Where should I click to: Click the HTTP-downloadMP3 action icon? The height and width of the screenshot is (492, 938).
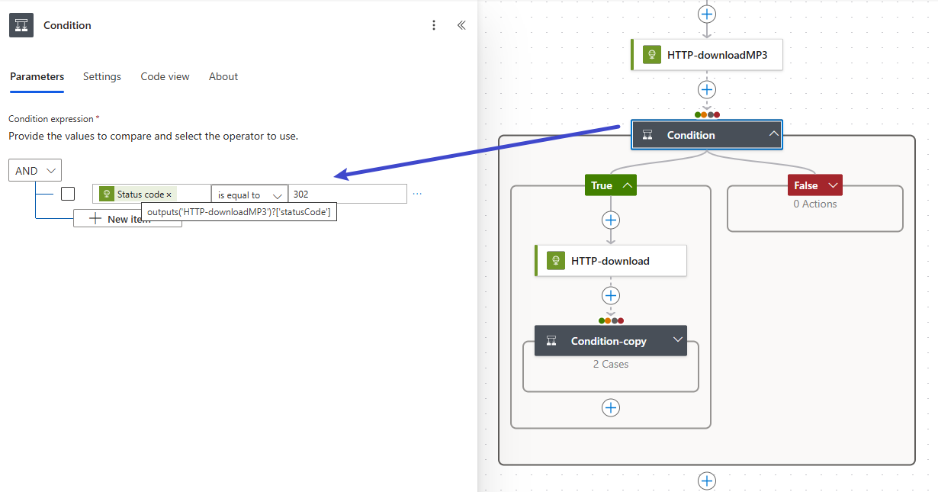(651, 55)
